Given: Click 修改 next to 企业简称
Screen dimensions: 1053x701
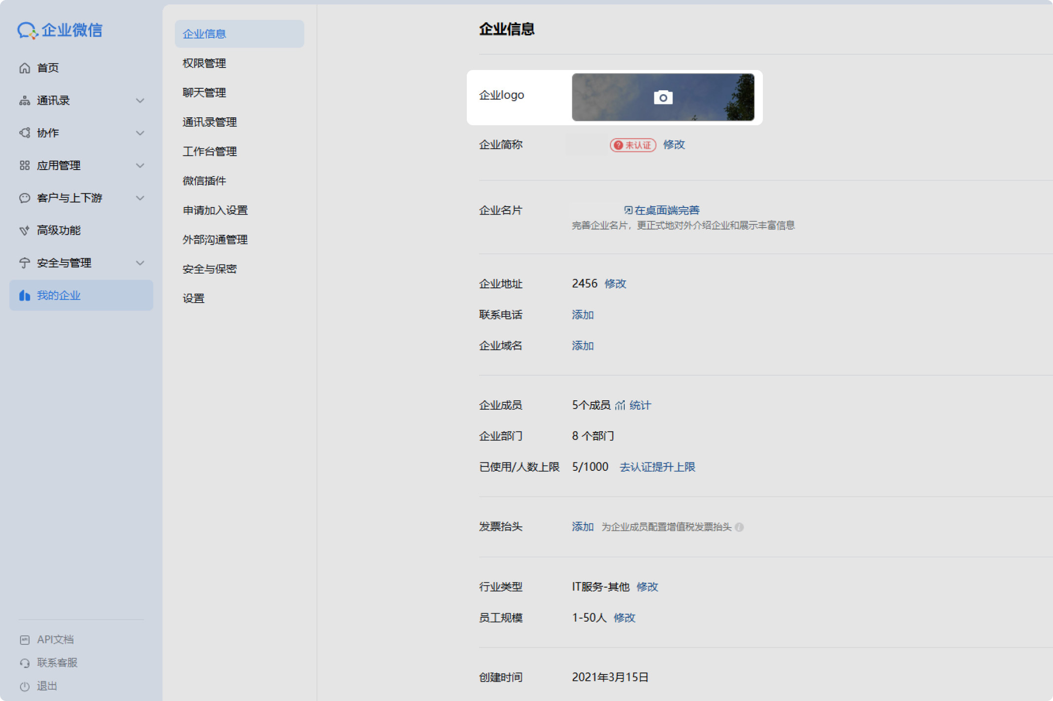Looking at the screenshot, I should (674, 145).
